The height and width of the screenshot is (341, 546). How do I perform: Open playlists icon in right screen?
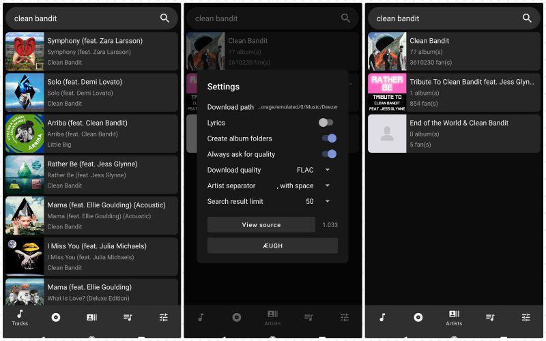tap(490, 317)
